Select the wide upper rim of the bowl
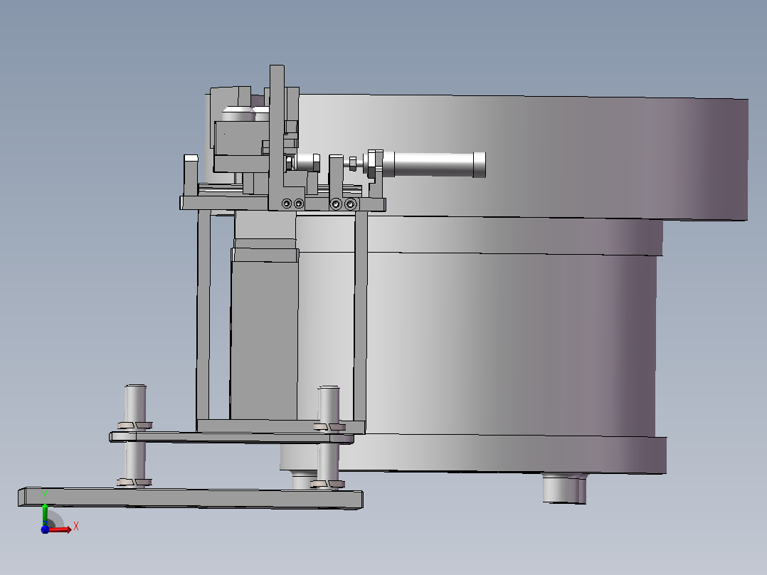Image resolution: width=767 pixels, height=575 pixels. pyautogui.click(x=524, y=157)
